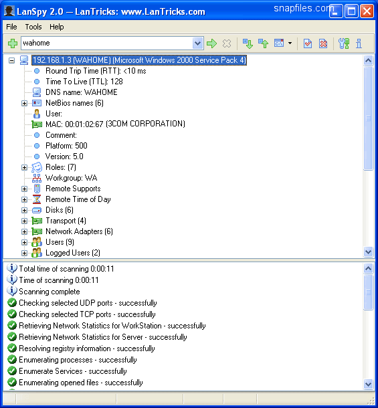378x408 pixels.
Task: Click the Workgroup network icon
Action: [x=37, y=178]
